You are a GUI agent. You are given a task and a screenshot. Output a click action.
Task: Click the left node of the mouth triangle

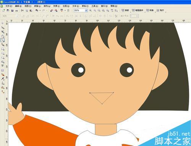(x=90, y=93)
